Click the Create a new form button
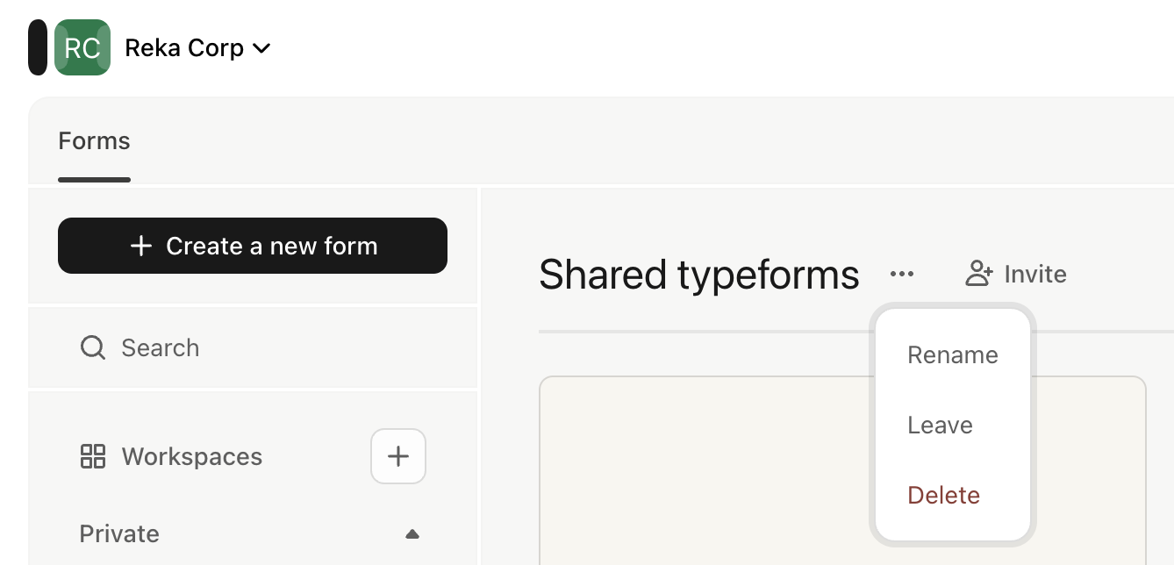1174x565 pixels. pos(253,246)
